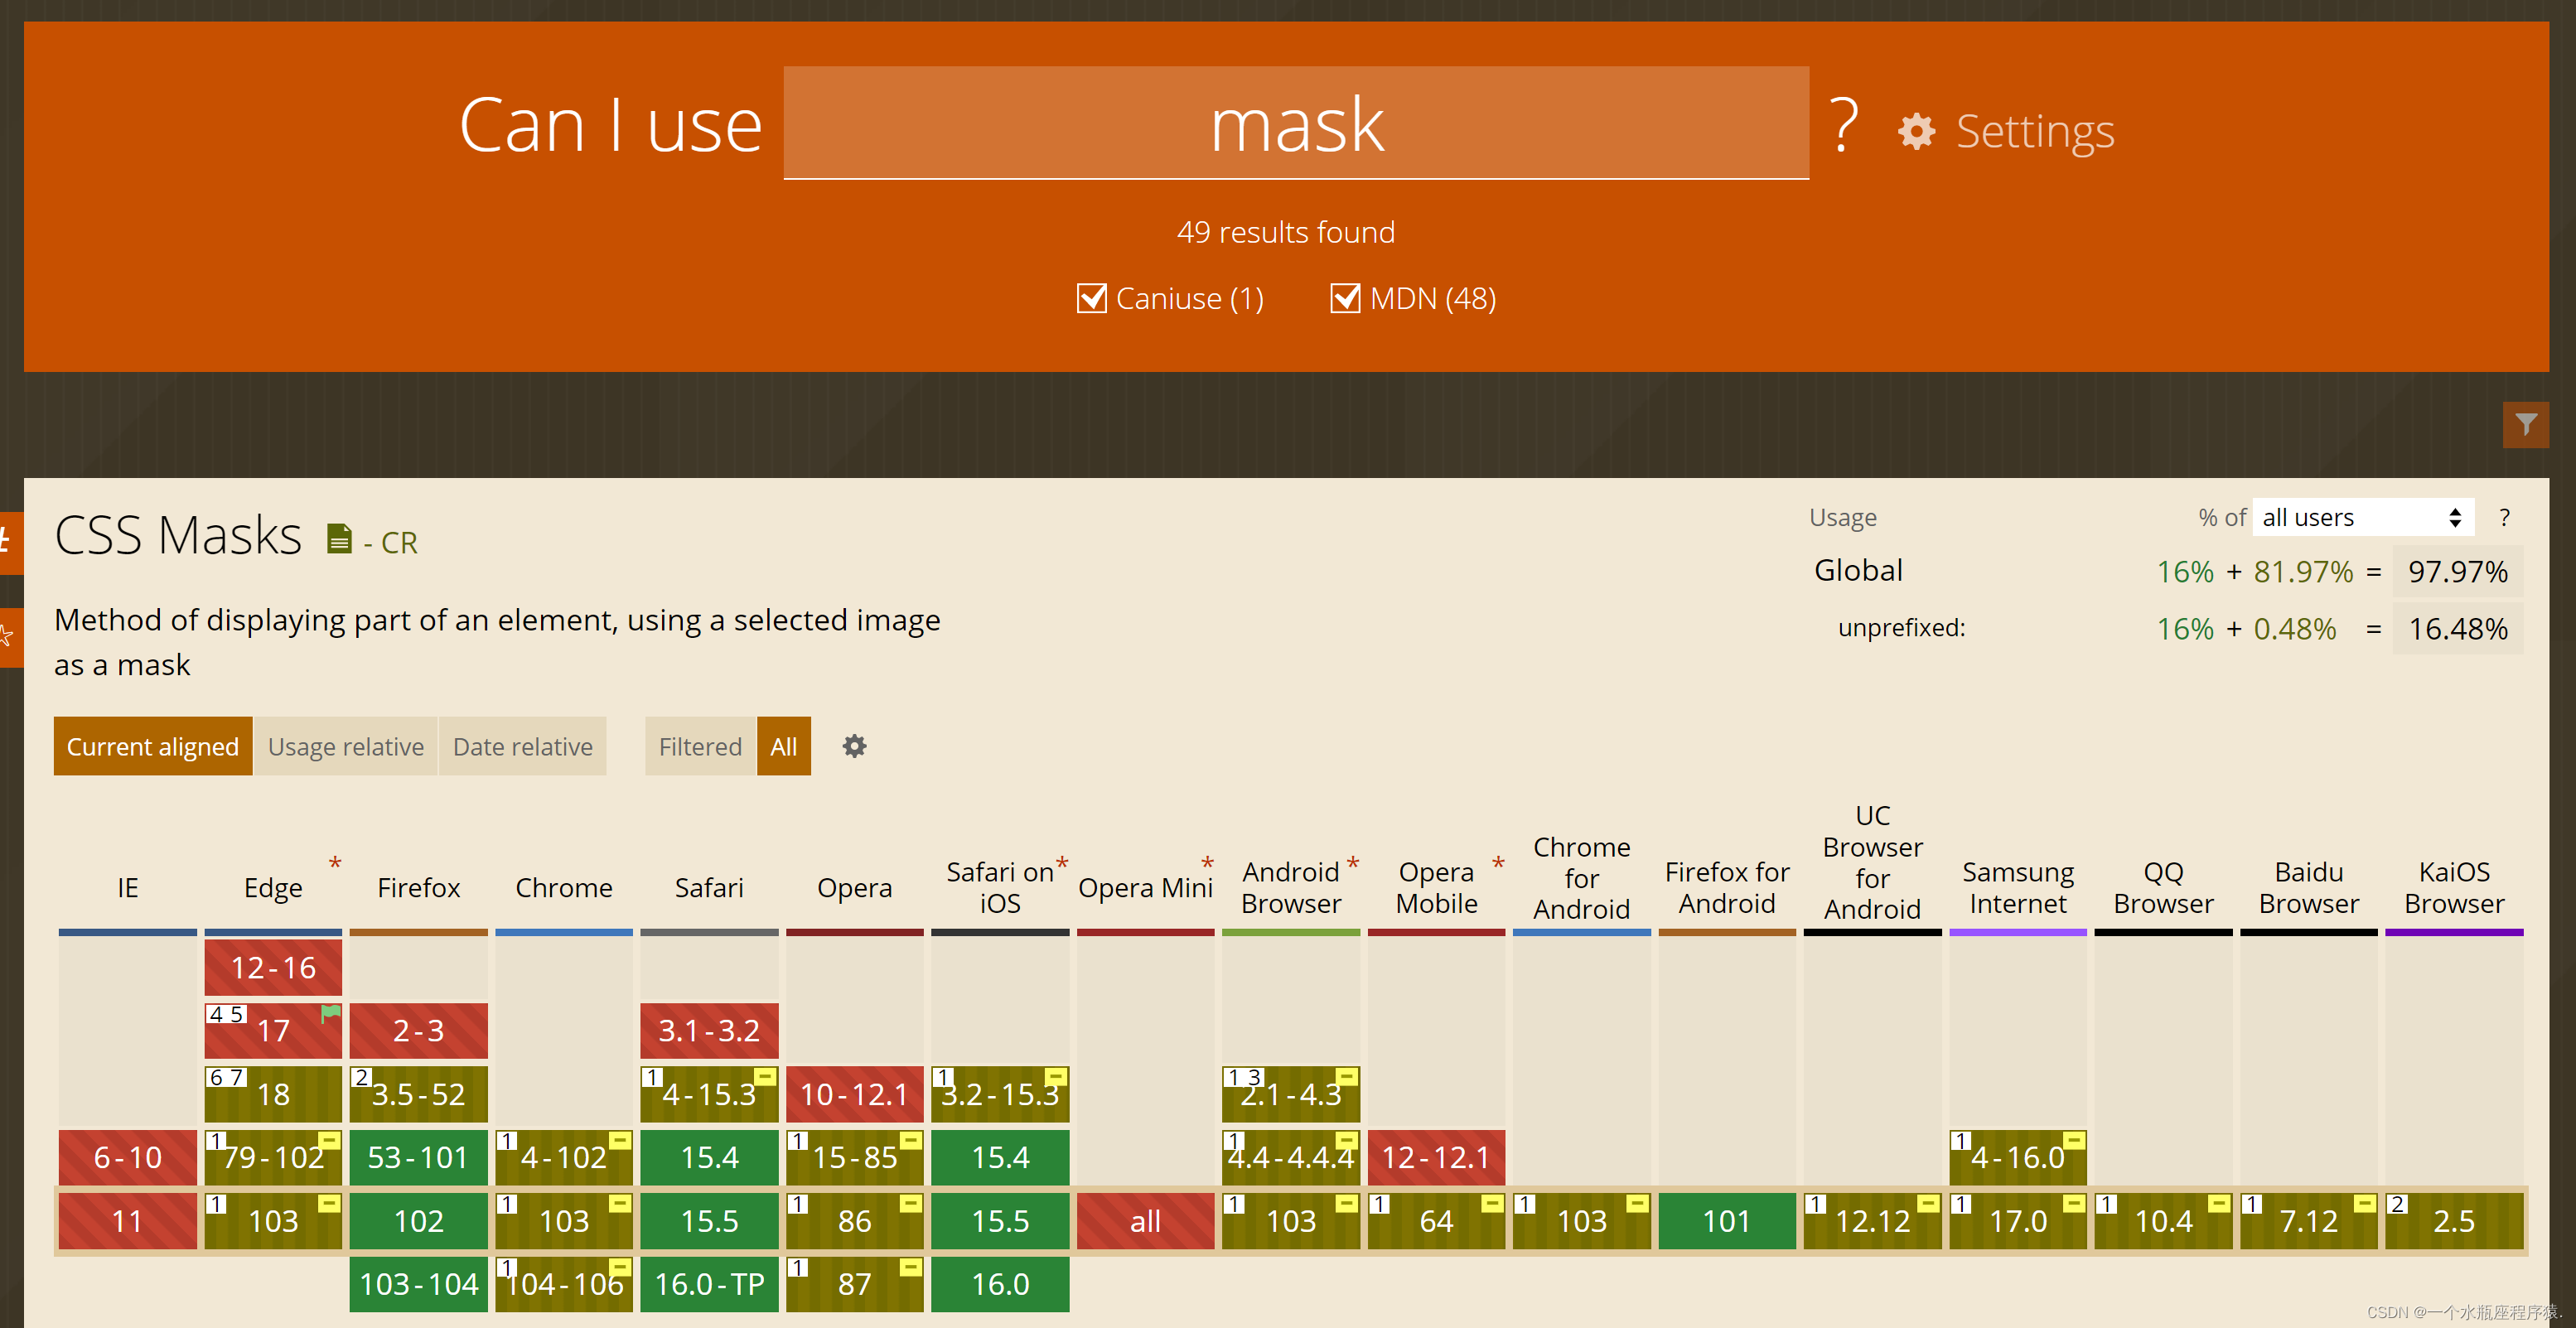Switch to the Date relative tab
This screenshot has width=2576, height=1328.
coord(522,746)
